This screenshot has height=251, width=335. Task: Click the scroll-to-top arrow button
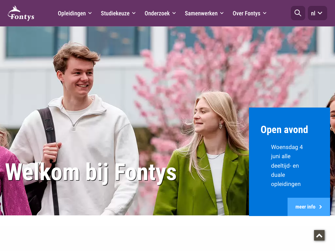click(x=319, y=235)
